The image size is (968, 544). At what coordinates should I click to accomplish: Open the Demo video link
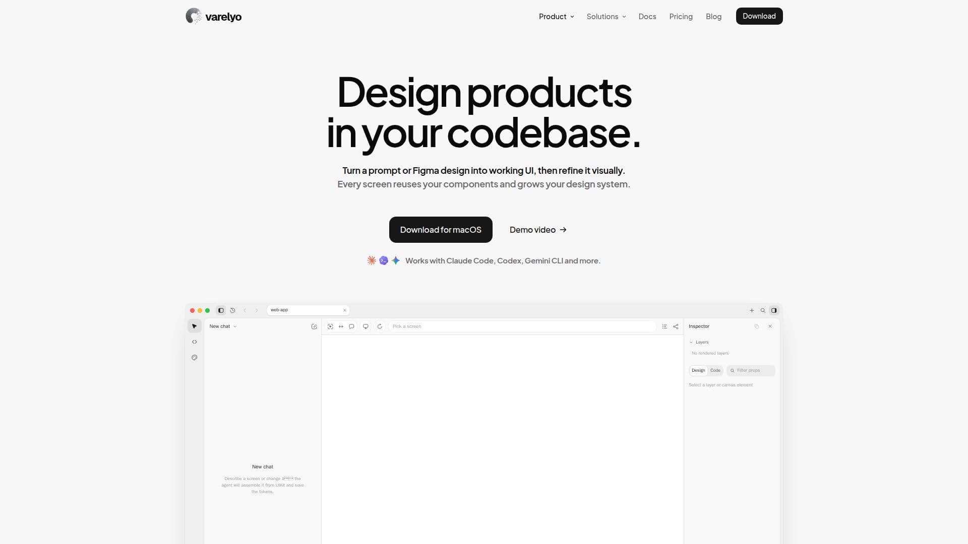click(x=538, y=230)
